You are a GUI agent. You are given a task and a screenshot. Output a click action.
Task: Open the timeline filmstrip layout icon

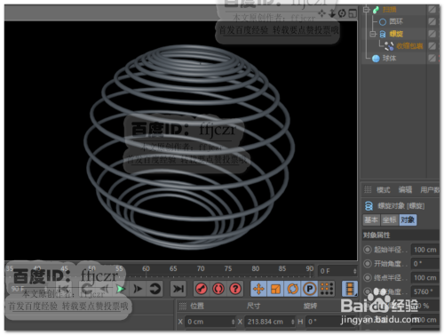point(350,289)
